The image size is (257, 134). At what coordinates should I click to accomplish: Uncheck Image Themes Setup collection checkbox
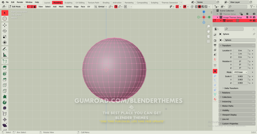pos(247,17)
